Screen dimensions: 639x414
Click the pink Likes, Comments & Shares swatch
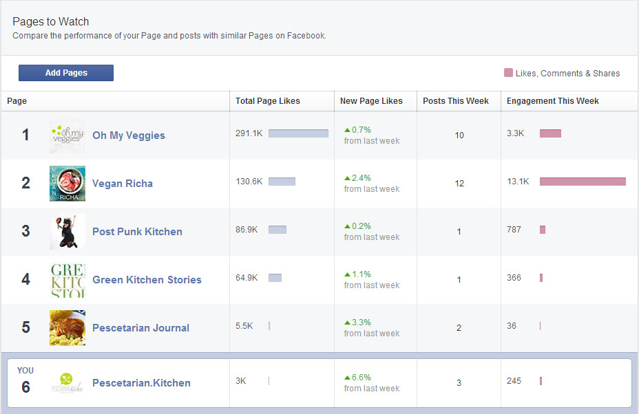point(508,73)
